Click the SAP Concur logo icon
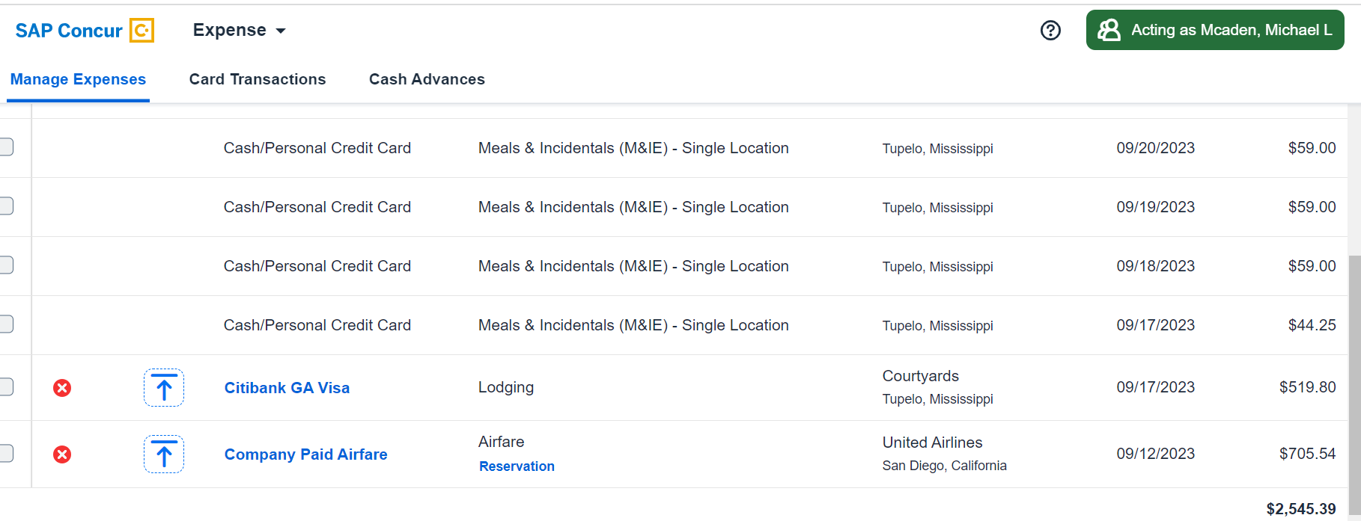 [141, 31]
